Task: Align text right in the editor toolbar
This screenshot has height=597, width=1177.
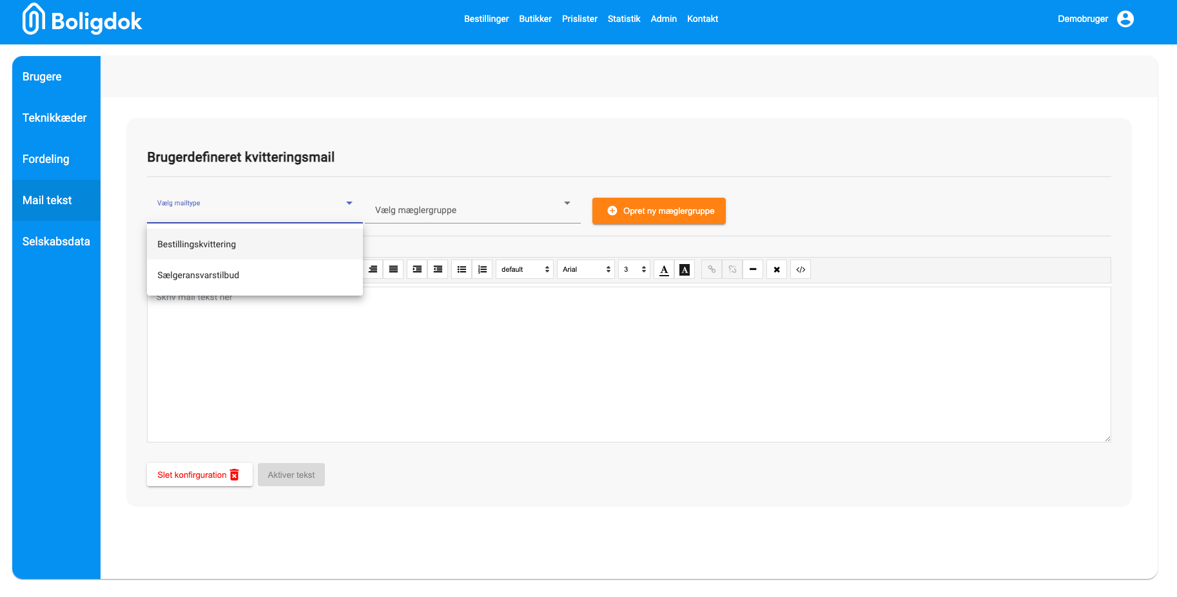Action: 373,269
